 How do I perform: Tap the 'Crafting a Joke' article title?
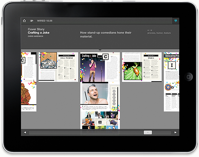pos(39,33)
